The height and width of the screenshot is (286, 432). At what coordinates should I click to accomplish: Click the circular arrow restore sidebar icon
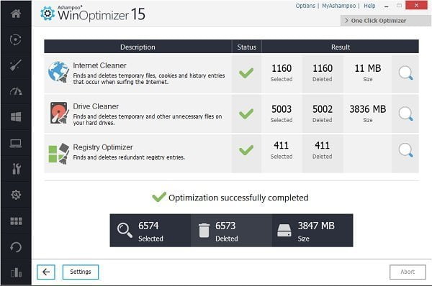click(x=16, y=247)
